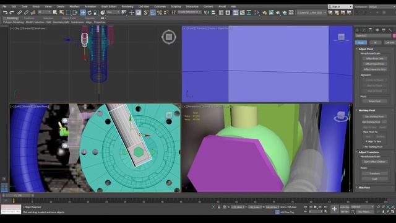The width and height of the screenshot is (396, 223).
Task: Open the Sign In dropdown
Action: click(340, 7)
